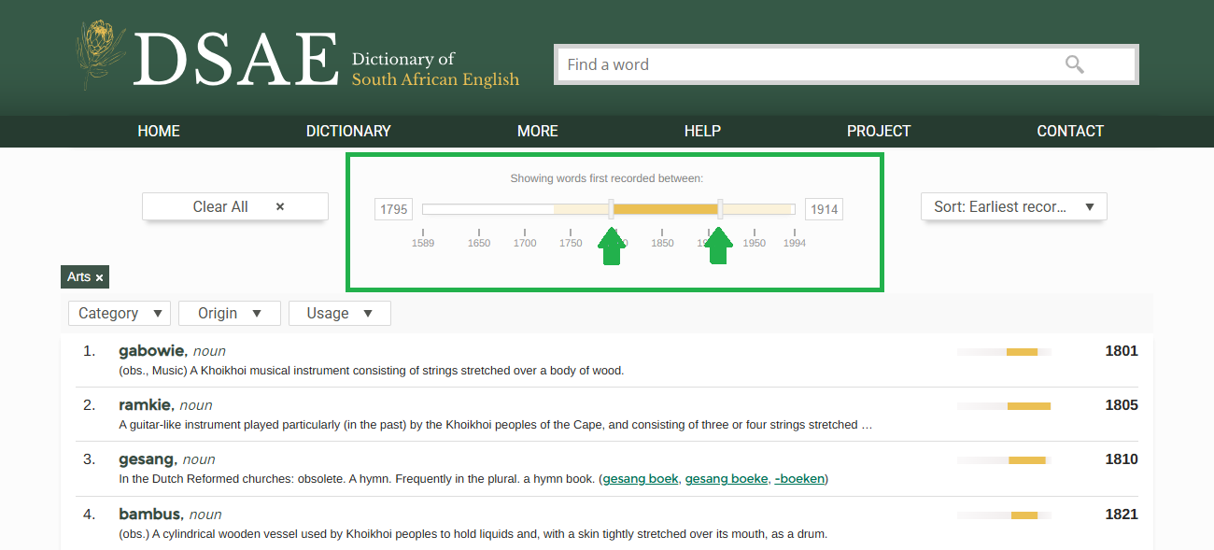Open the Sort by dropdown
Screen dimensions: 1214x550
pos(1013,206)
